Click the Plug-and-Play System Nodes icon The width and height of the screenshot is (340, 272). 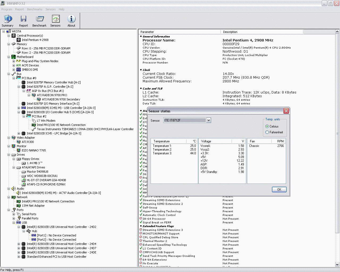(x=19, y=61)
